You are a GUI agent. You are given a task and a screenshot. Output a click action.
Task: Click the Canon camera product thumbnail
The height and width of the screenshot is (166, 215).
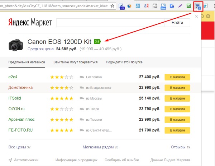point(16,45)
